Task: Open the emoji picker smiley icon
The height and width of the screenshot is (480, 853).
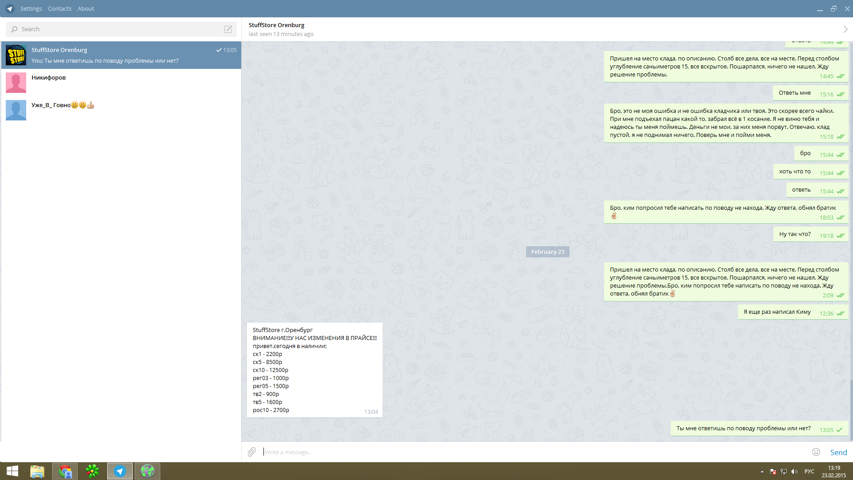Action: click(x=816, y=452)
